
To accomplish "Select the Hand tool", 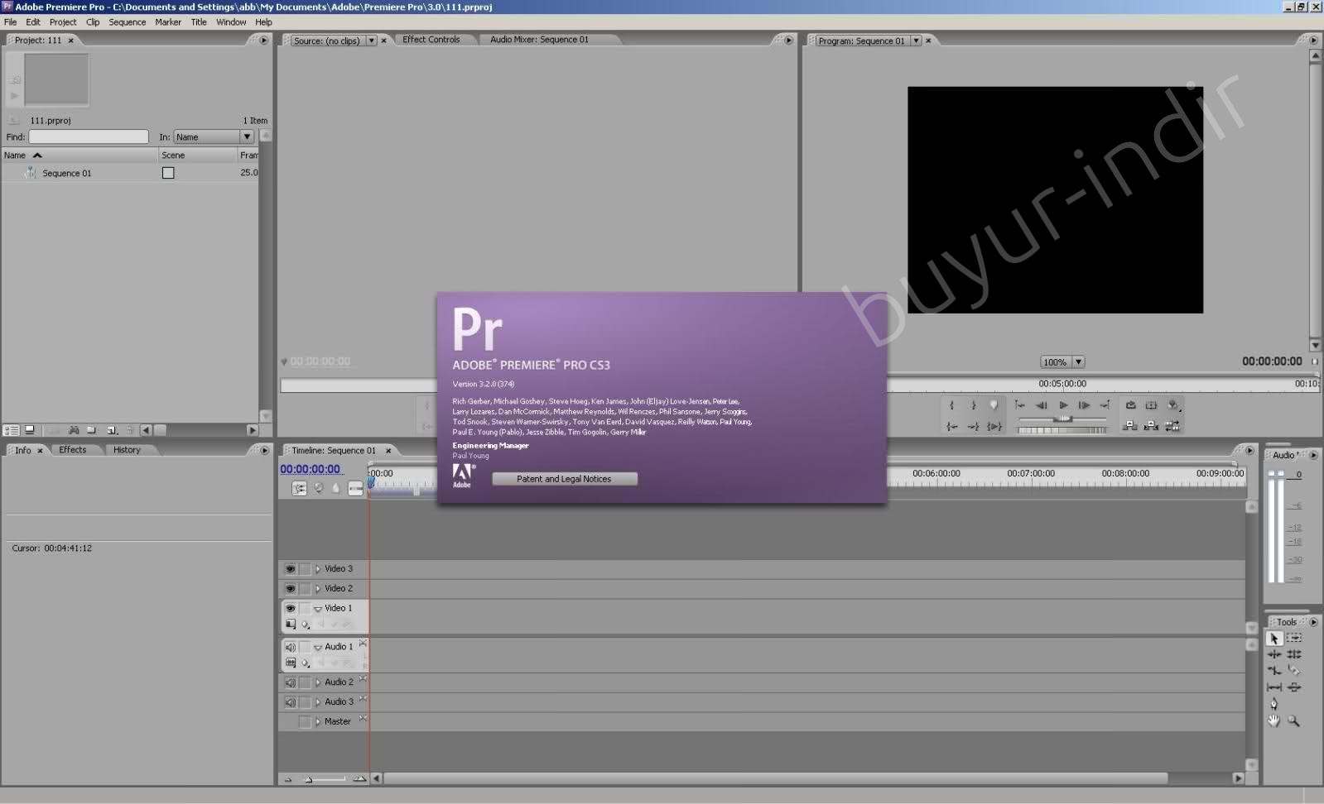I will point(1274,721).
